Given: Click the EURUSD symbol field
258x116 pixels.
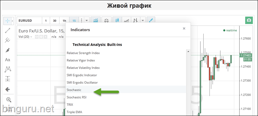Looking at the screenshot, I should tap(30, 21).
